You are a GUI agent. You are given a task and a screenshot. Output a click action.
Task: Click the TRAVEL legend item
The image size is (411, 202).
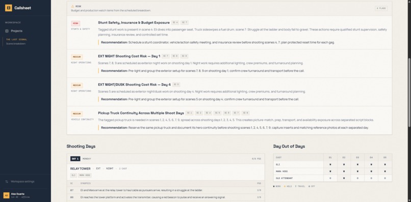(300, 186)
